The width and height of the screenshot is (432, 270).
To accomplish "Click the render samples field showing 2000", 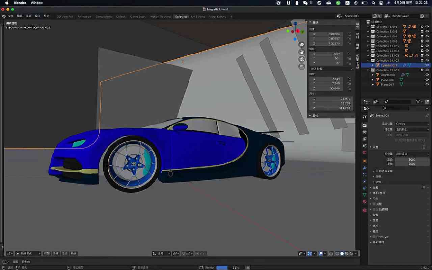I will click(x=412, y=164).
